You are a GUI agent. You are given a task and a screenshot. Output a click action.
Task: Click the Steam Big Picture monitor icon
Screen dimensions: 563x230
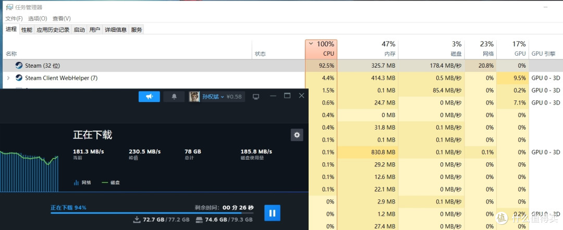pos(256,97)
